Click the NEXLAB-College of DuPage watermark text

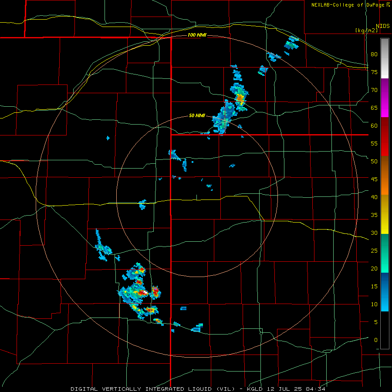tap(348, 5)
